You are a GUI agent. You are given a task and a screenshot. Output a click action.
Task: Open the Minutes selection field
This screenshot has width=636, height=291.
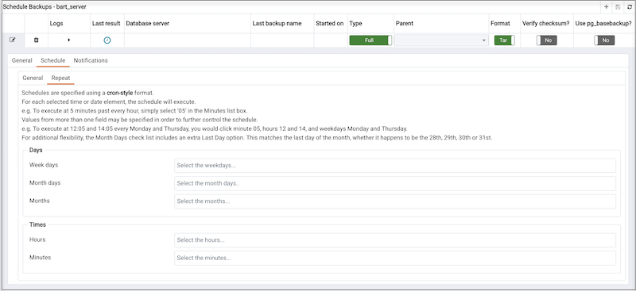(395, 258)
